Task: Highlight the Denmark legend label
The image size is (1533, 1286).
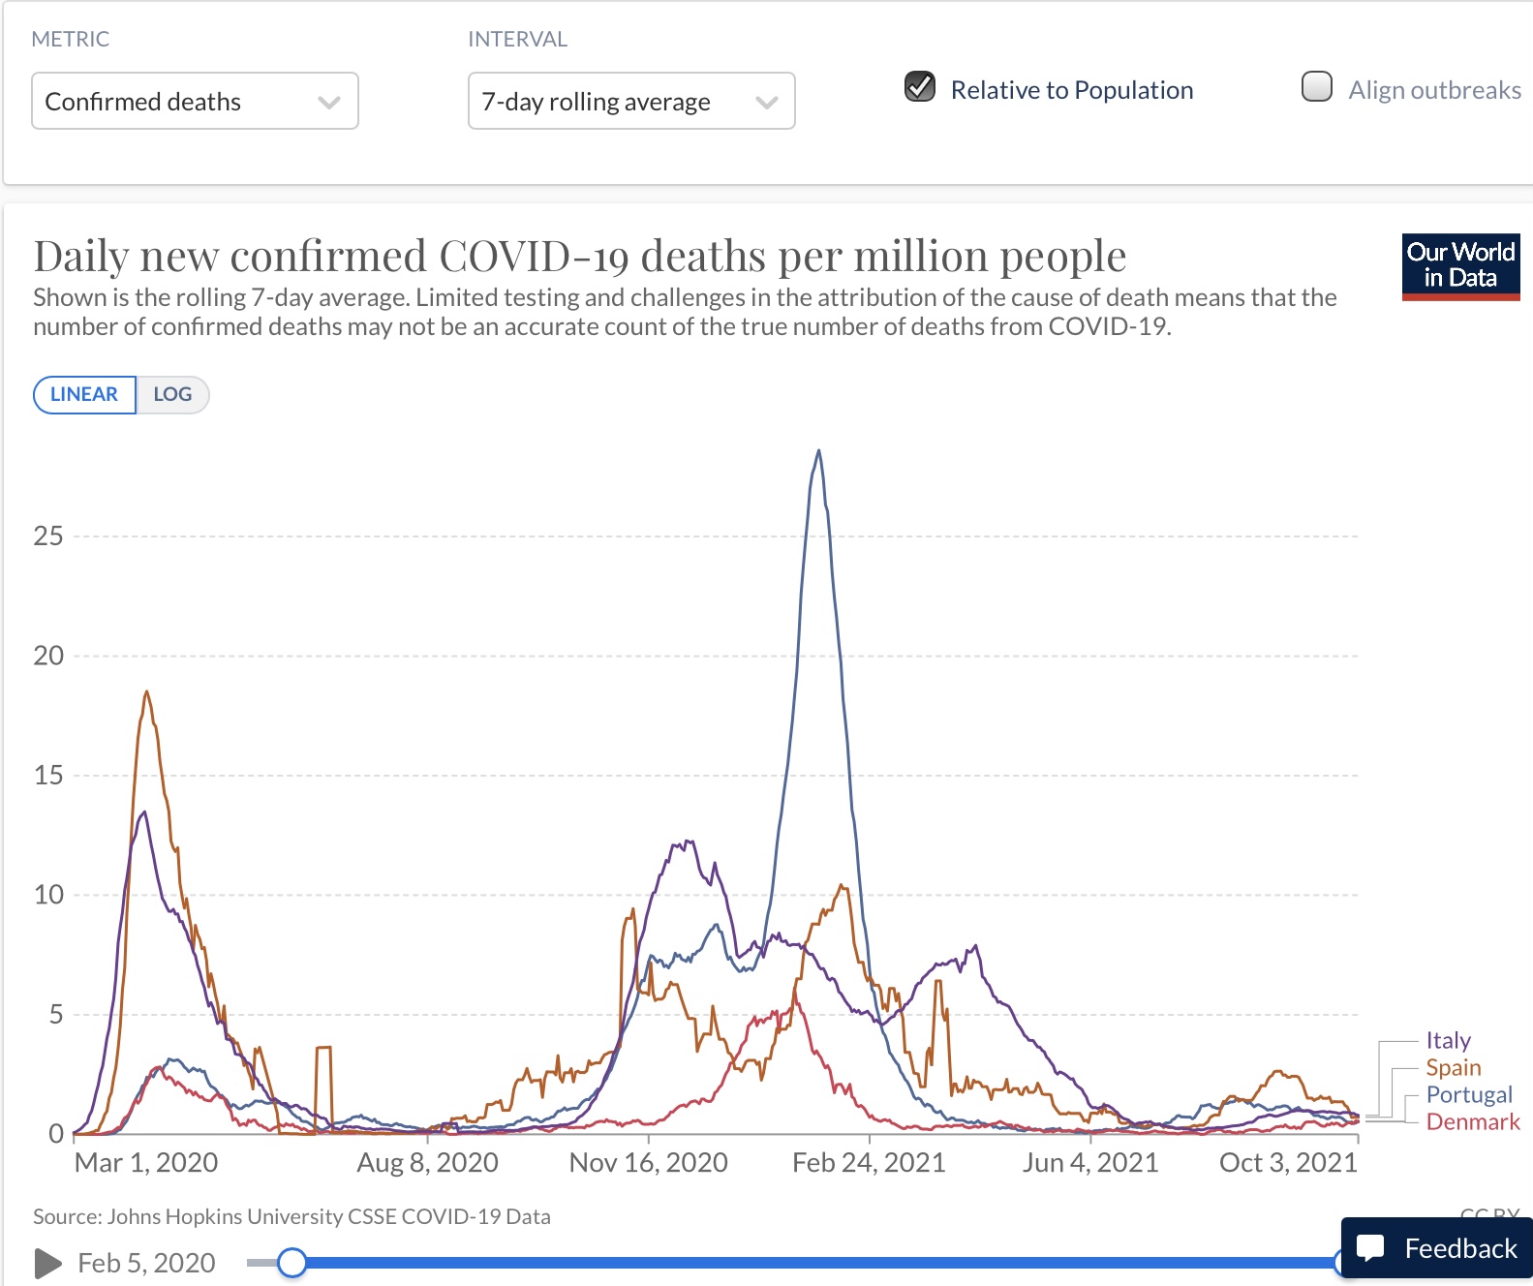Action: (x=1472, y=1121)
